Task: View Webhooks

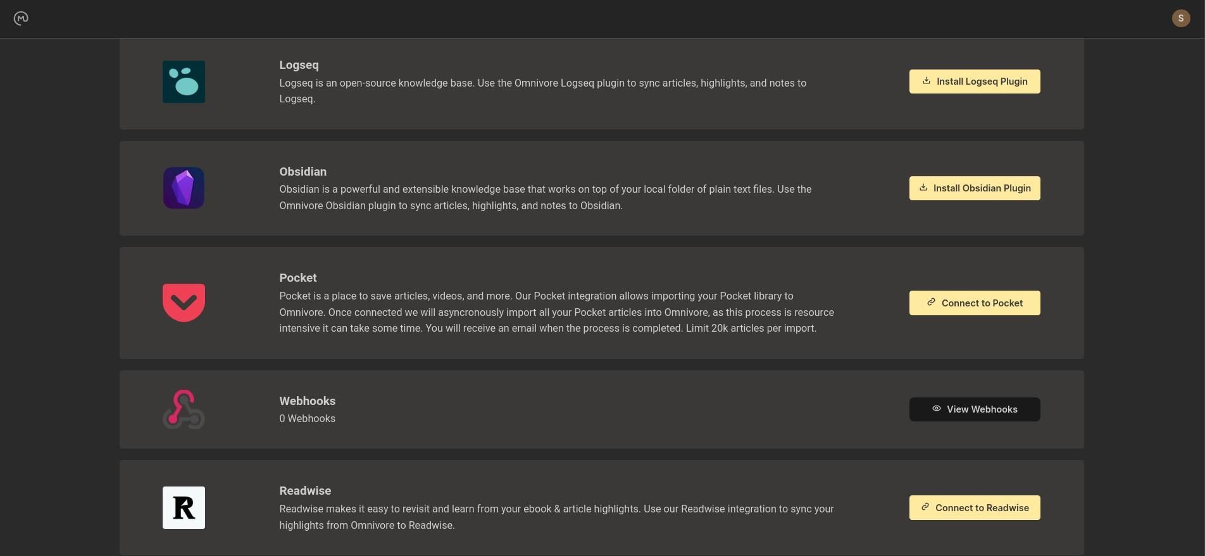Action: [974, 409]
